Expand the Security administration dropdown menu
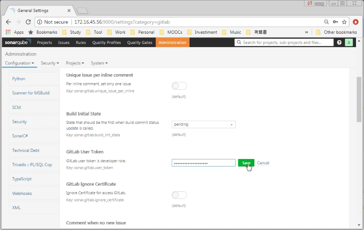The height and width of the screenshot is (230, 364). click(x=50, y=63)
